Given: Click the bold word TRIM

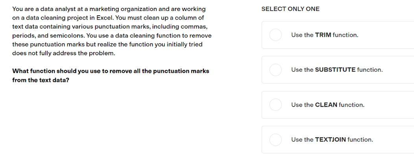Looking at the screenshot, I should (323, 35).
